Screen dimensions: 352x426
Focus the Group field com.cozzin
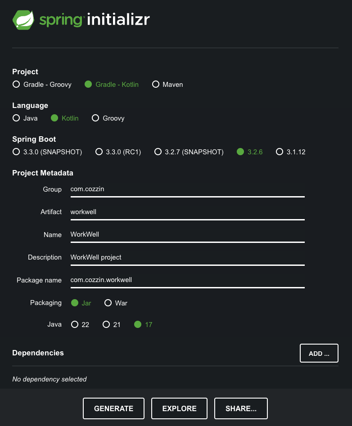[188, 189]
